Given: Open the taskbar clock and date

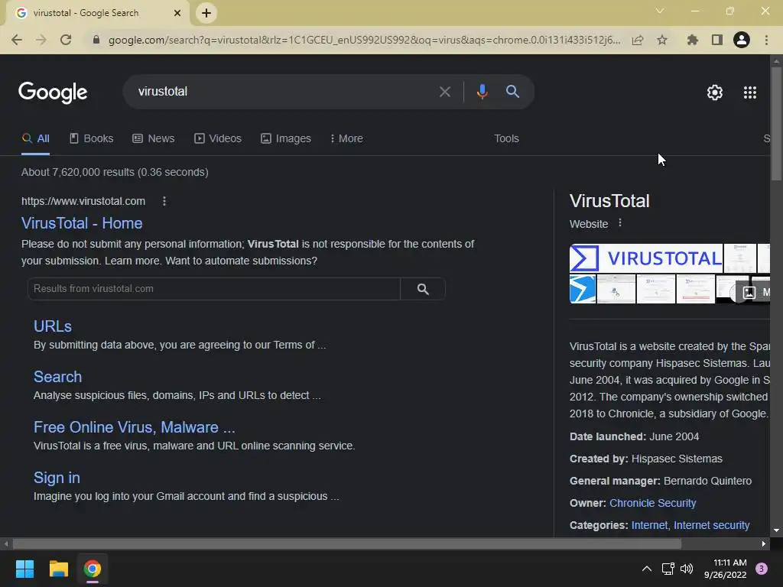Looking at the screenshot, I should 725,569.
